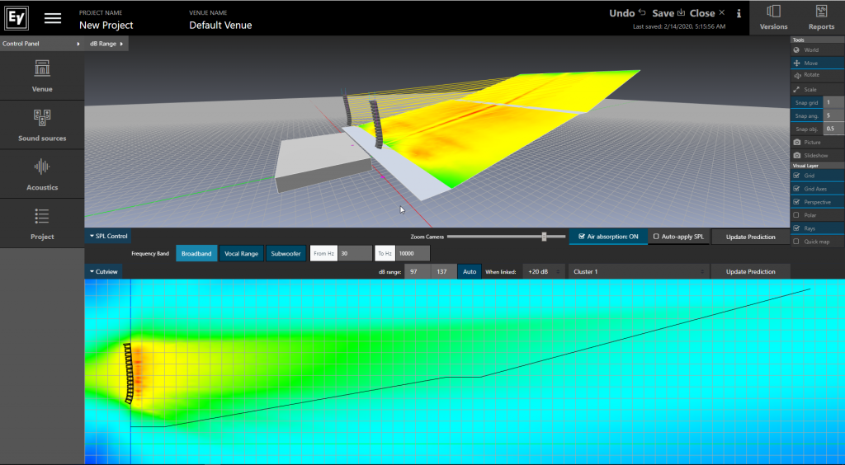Viewport: 845px width, 465px height.
Task: Select the Subwoofer frequency band
Action: 286,253
